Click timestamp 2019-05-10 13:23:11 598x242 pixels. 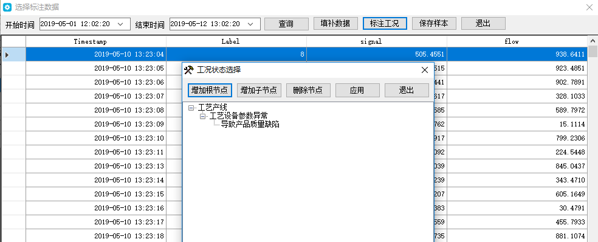coord(129,152)
